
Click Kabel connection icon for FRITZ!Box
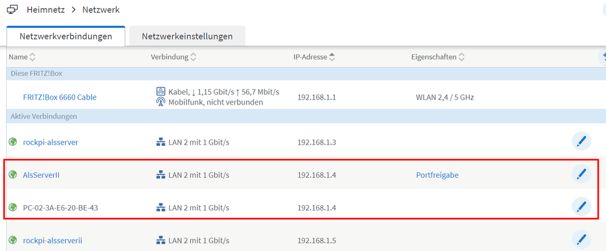click(161, 92)
